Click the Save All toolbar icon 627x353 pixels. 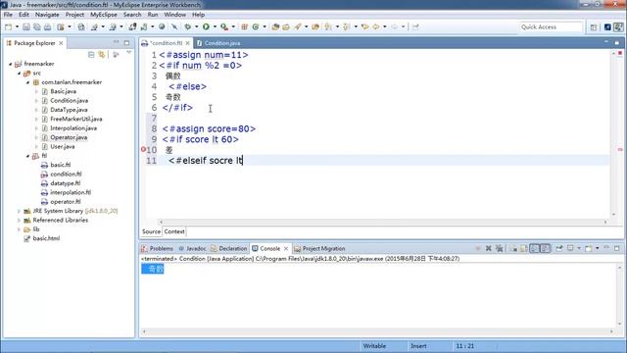[x=37, y=26]
